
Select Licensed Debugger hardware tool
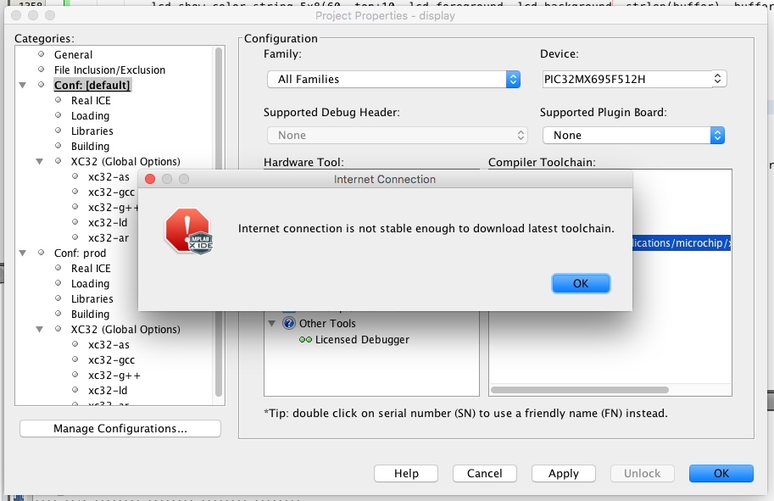362,340
